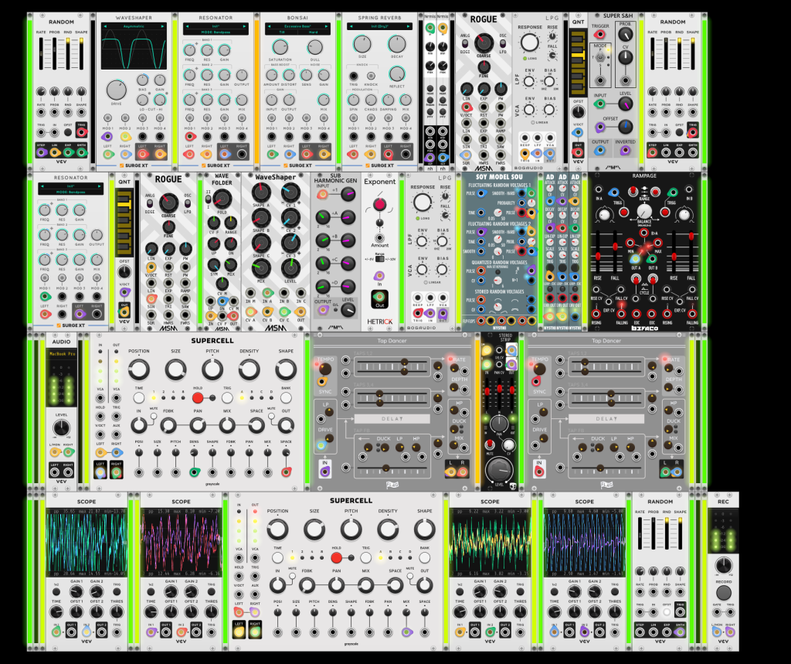Image resolution: width=791 pixels, height=664 pixels.
Task: Flip top-row Rogue ANLG/DIGI switch
Action: tap(464, 43)
